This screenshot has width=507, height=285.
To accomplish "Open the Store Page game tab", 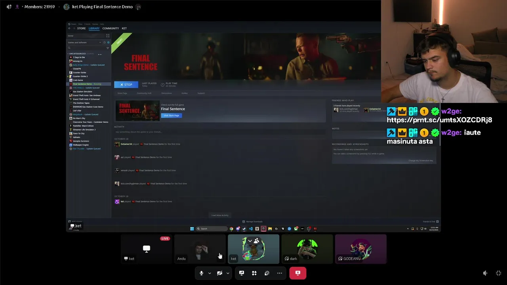I will pos(122,93).
